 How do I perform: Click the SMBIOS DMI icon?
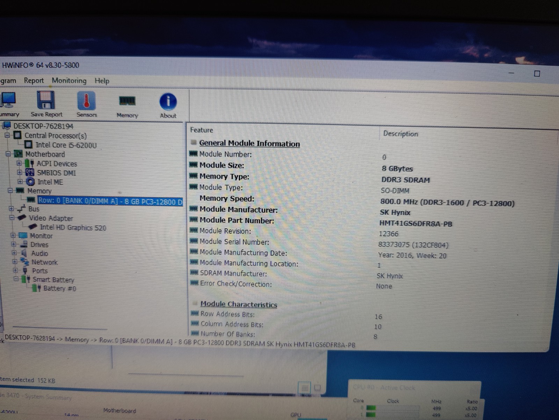tap(30, 172)
